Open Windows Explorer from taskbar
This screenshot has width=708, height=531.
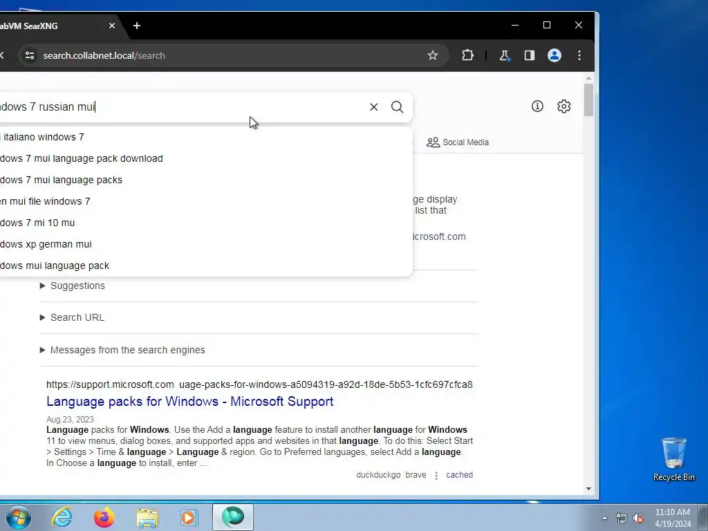(147, 517)
